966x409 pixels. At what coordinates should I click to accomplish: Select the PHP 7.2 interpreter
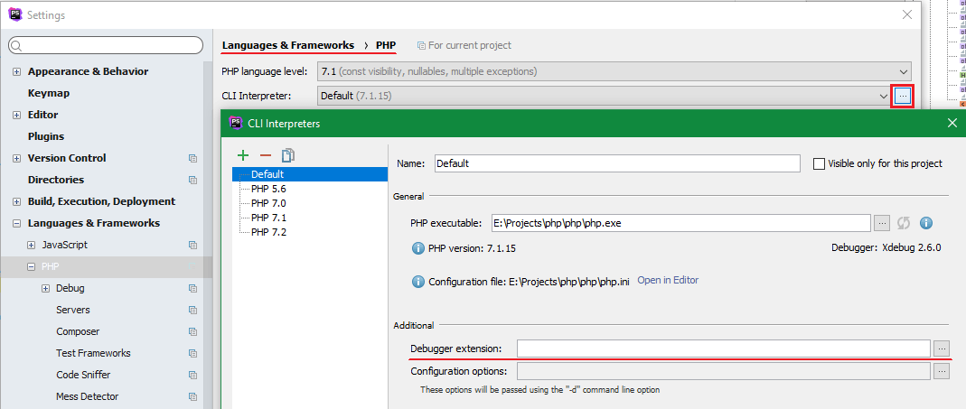point(268,232)
